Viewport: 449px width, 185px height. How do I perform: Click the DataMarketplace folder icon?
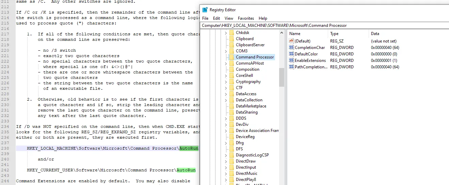point(231,106)
